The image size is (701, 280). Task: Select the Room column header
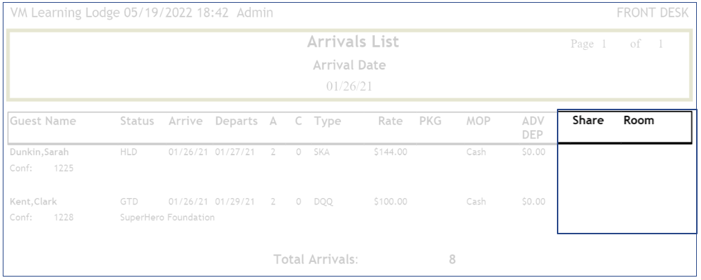click(639, 121)
